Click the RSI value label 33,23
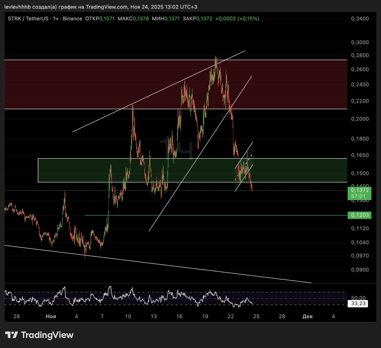The width and height of the screenshot is (381, 348). click(358, 304)
